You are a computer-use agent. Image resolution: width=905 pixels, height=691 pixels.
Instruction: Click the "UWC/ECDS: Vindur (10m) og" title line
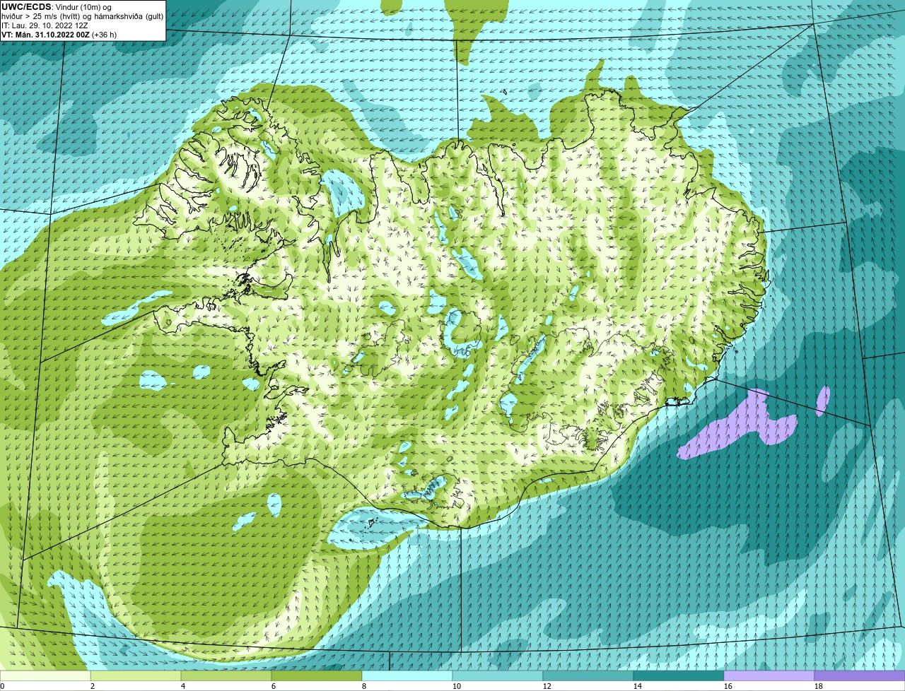[57, 6]
